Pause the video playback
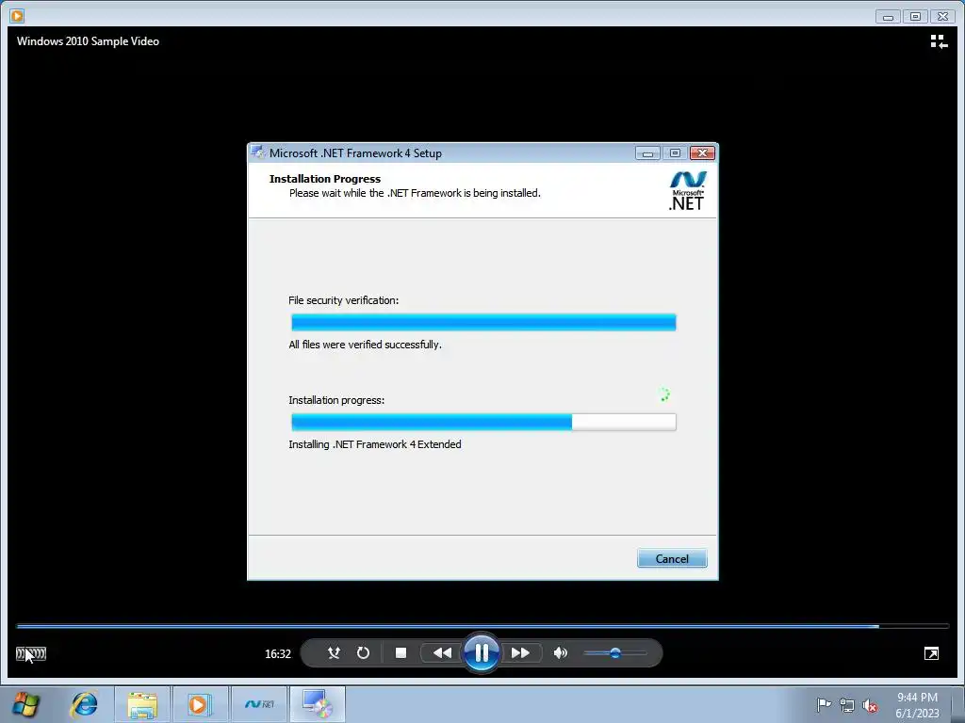The height and width of the screenshot is (723, 965). tap(482, 652)
